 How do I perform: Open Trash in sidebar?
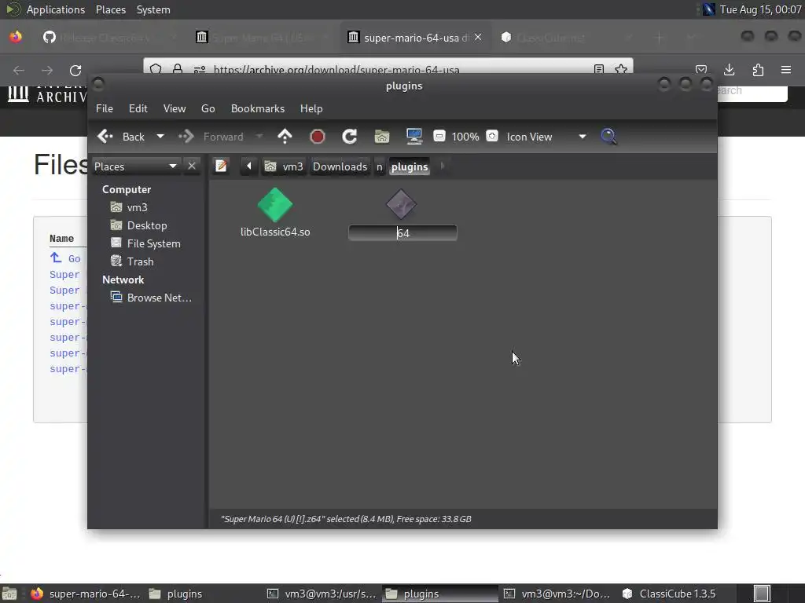coord(140,261)
